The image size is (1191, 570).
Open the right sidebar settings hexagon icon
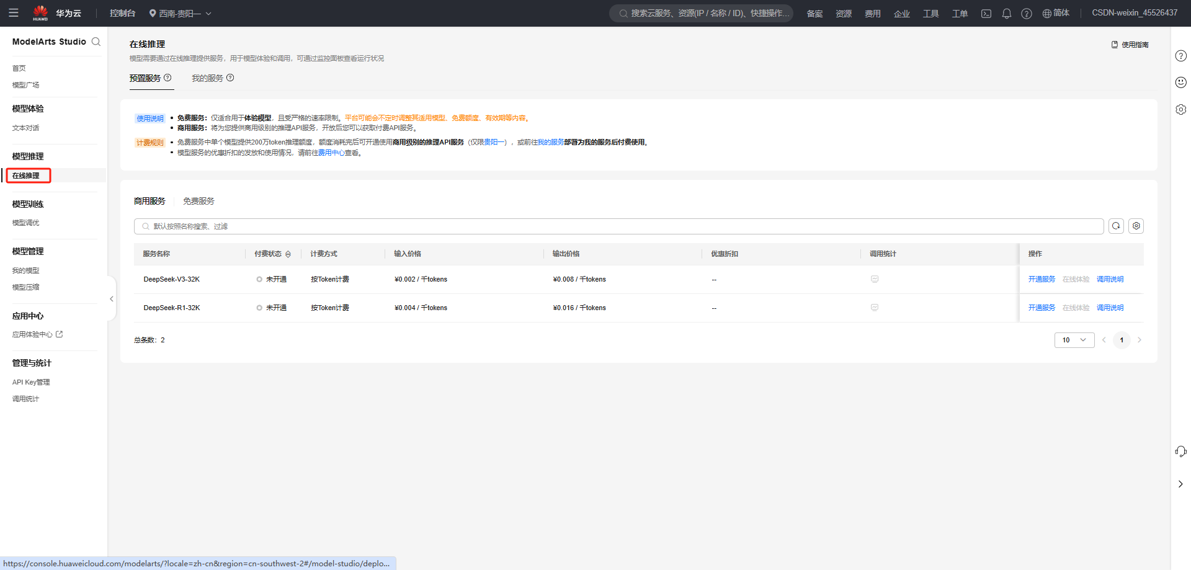click(x=1181, y=109)
